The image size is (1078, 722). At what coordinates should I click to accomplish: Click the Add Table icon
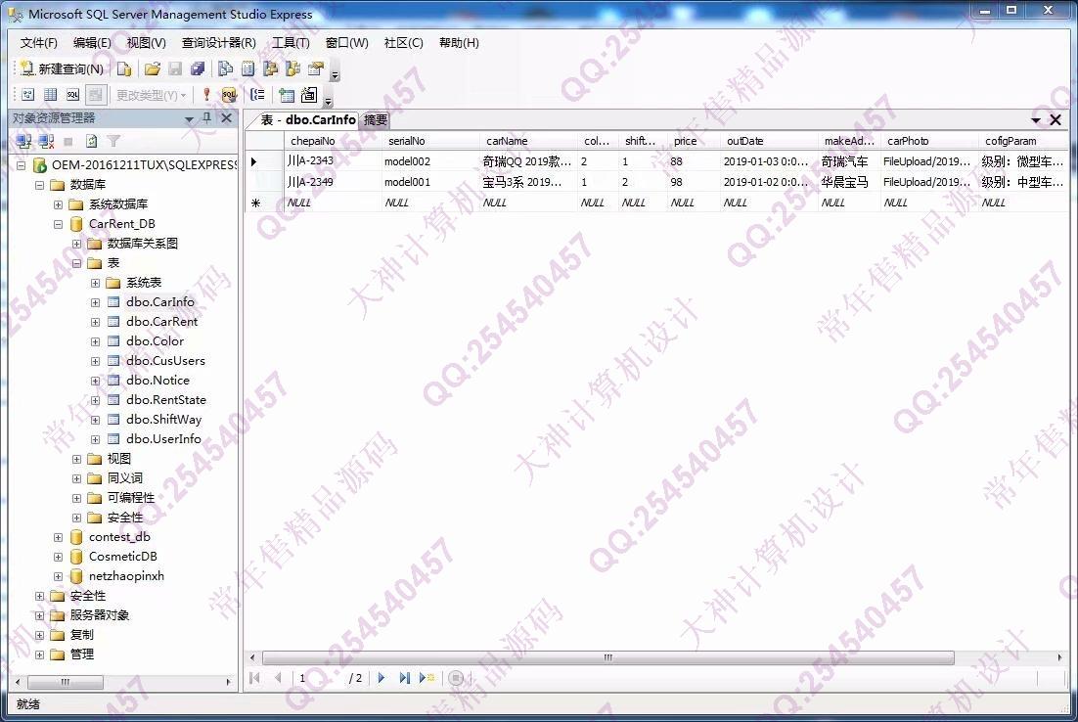287,95
